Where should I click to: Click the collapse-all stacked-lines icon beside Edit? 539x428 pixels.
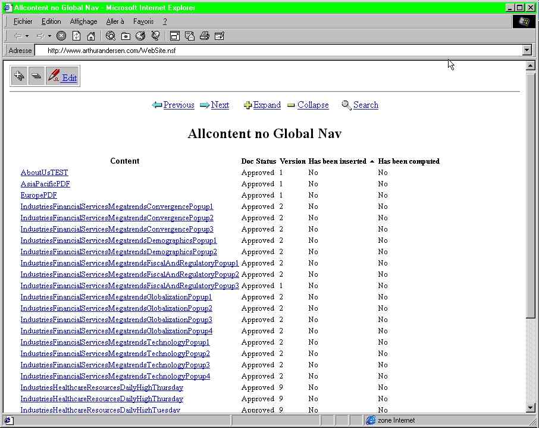[x=36, y=76]
